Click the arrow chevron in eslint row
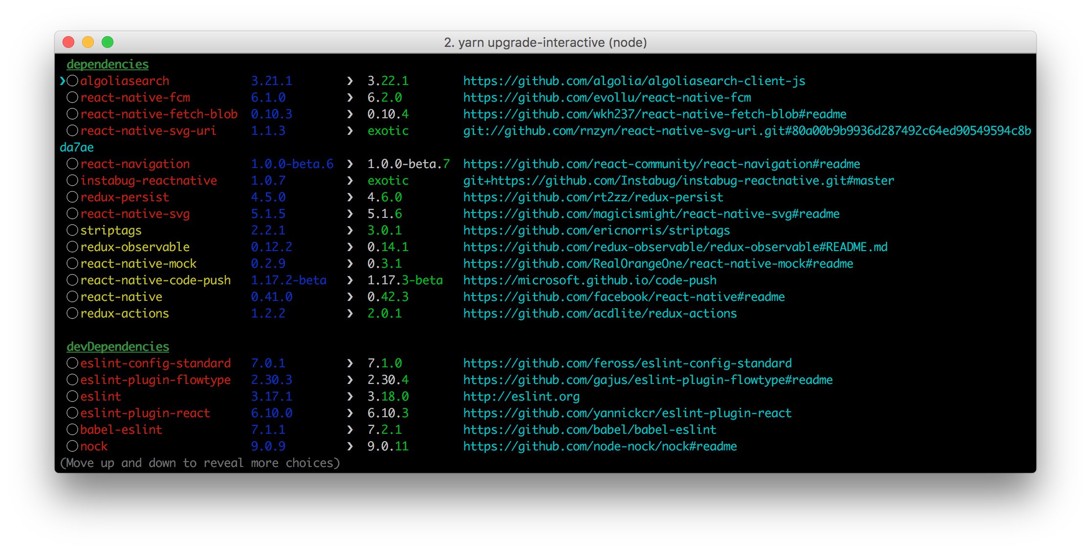The height and width of the screenshot is (551, 1091). click(x=350, y=396)
